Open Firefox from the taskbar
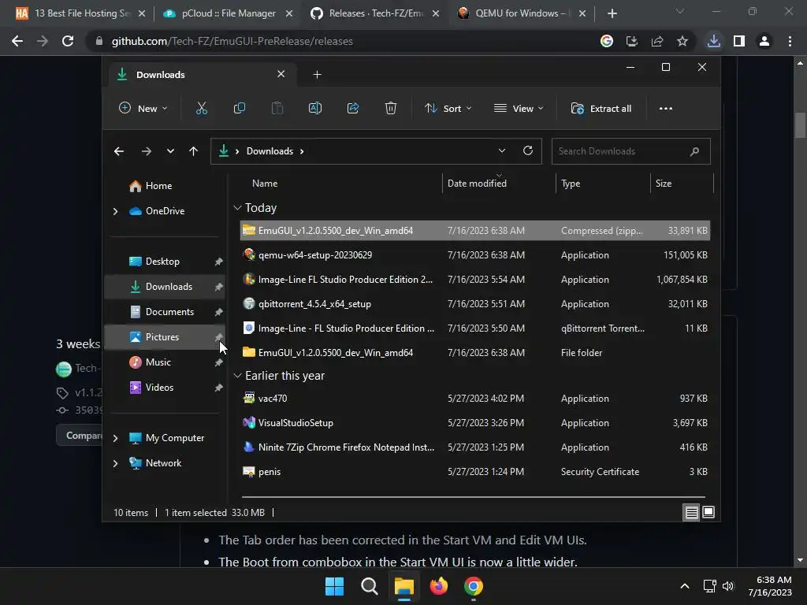The height and width of the screenshot is (605, 807). coord(438,586)
